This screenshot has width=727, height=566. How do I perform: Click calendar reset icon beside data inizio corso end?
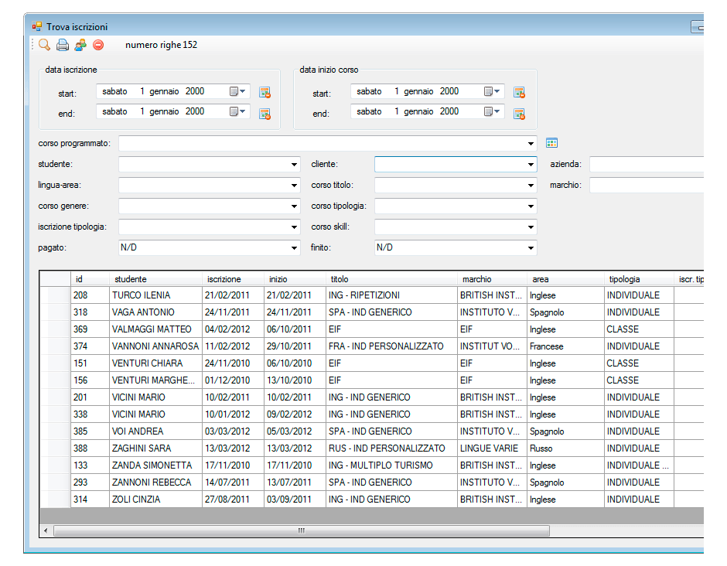[519, 114]
